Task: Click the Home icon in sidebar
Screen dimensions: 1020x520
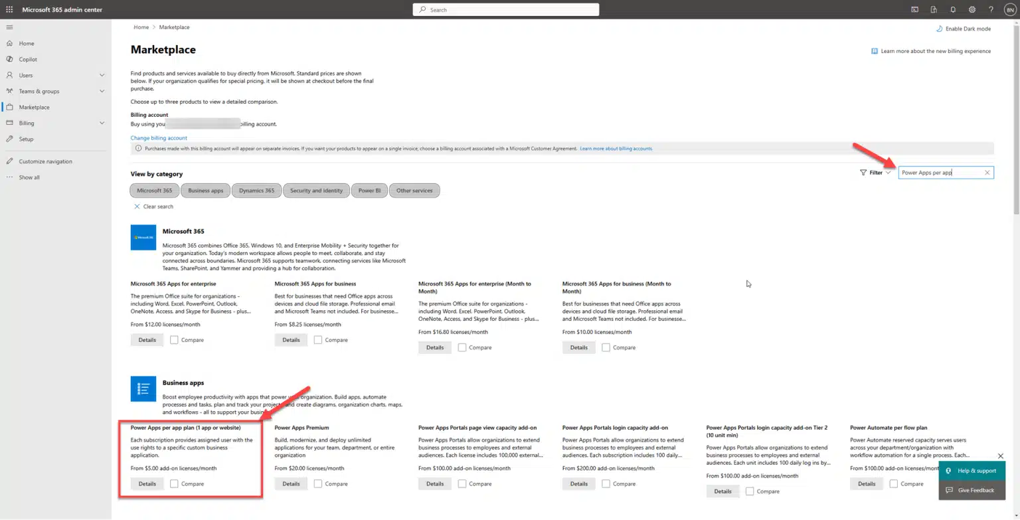Action: [9, 43]
